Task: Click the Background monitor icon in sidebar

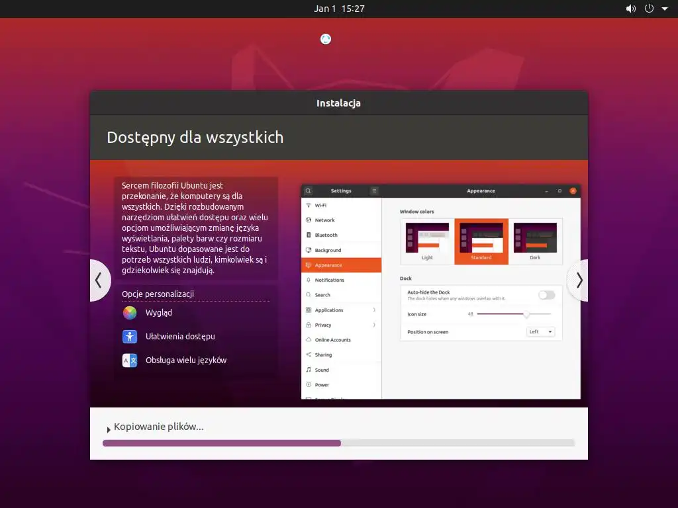Action: [x=309, y=250]
